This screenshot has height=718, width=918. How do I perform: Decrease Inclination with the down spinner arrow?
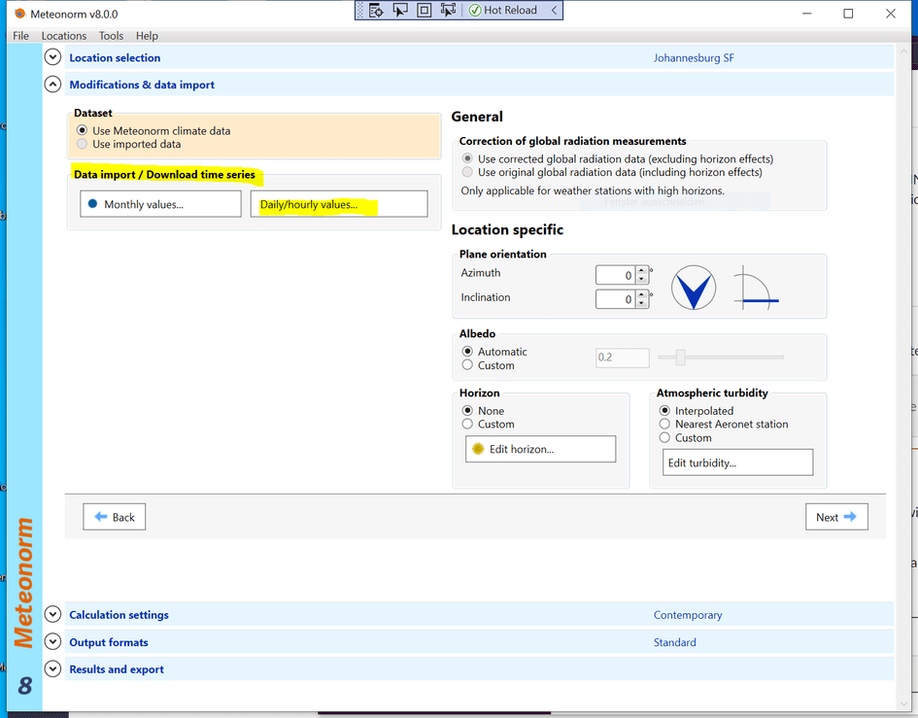(x=642, y=304)
